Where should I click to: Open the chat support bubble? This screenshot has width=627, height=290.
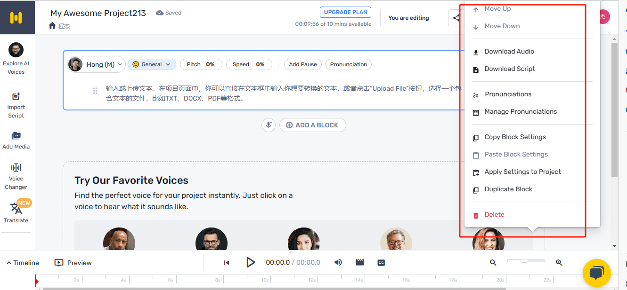tap(596, 273)
